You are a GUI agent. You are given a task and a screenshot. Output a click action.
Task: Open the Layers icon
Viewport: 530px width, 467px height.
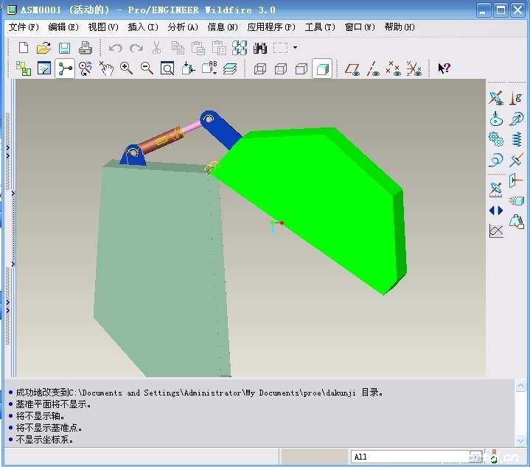230,69
